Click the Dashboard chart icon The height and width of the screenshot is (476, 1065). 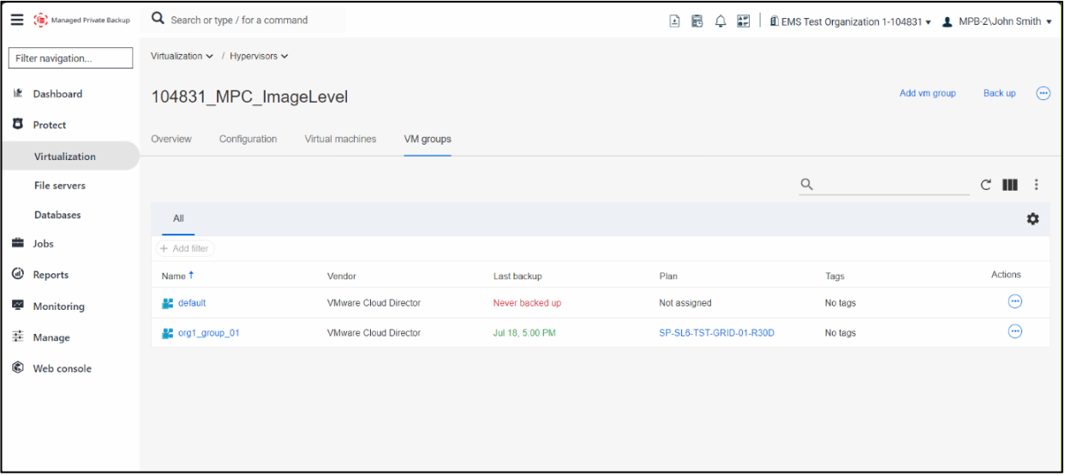[17, 93]
